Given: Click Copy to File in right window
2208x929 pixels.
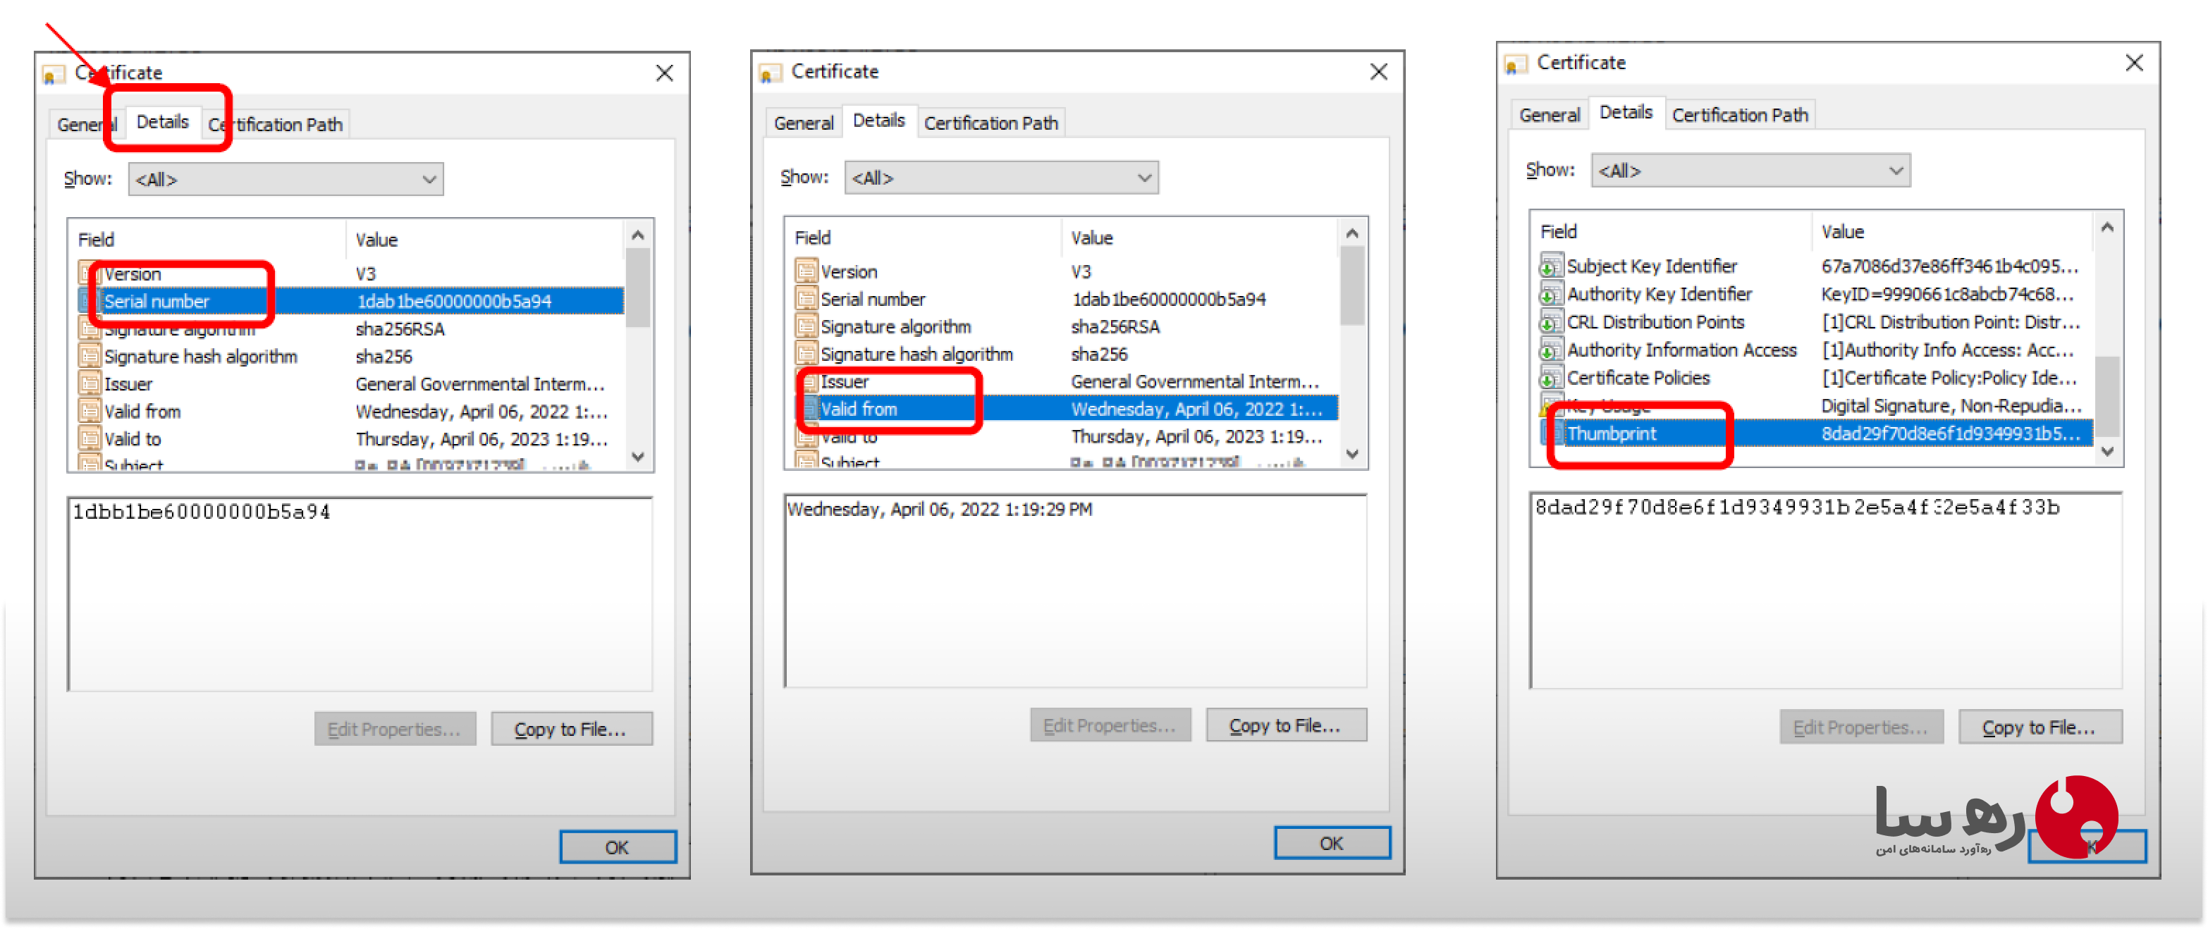Looking at the screenshot, I should pos(2039,727).
